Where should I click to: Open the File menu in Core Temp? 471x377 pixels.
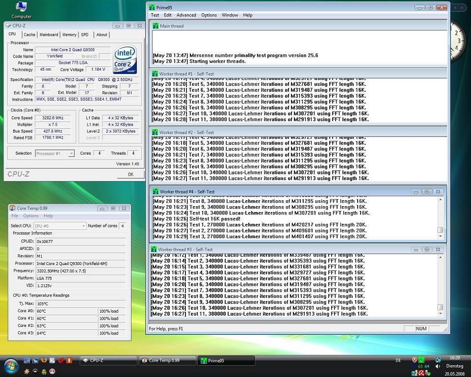(x=15, y=215)
